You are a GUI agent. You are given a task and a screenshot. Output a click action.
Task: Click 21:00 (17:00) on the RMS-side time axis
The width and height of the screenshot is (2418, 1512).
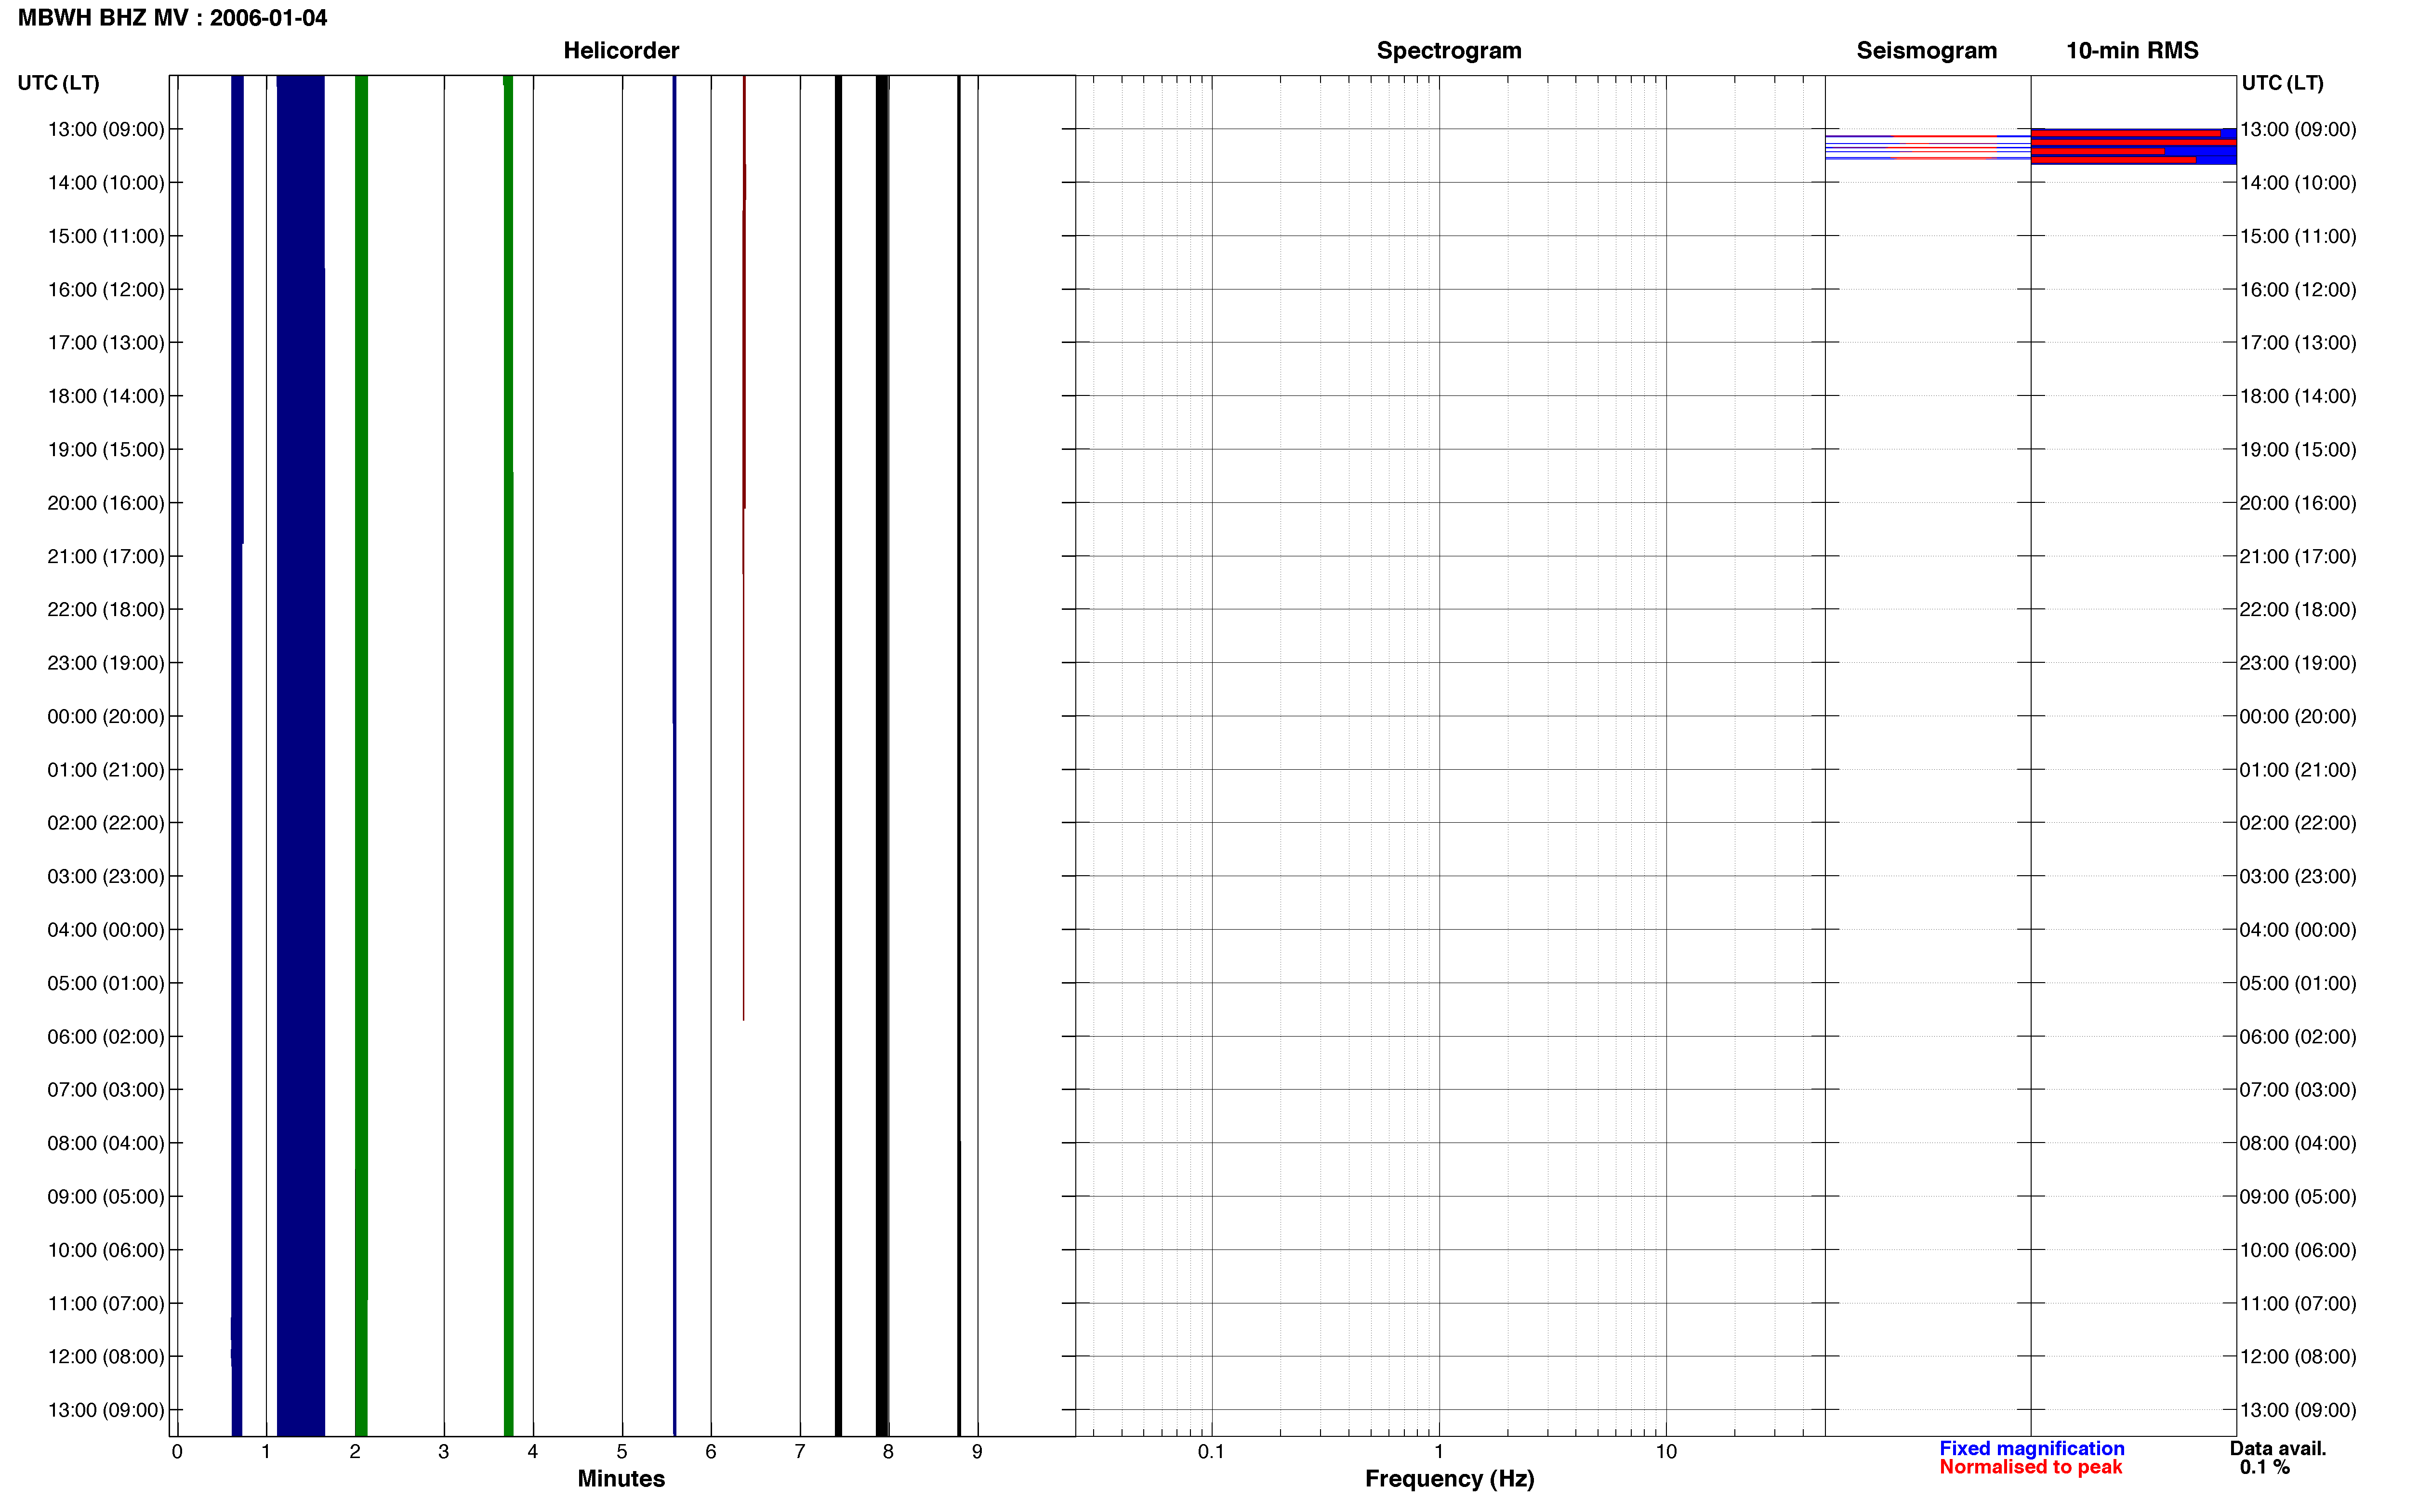click(x=2298, y=556)
